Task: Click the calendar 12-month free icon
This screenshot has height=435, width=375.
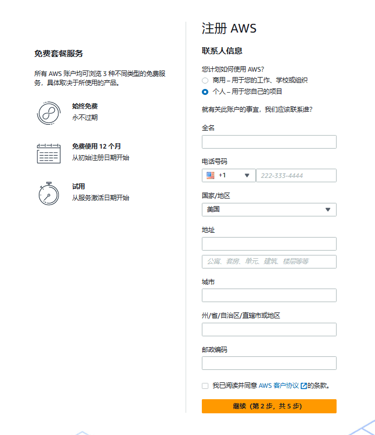Action: point(49,153)
